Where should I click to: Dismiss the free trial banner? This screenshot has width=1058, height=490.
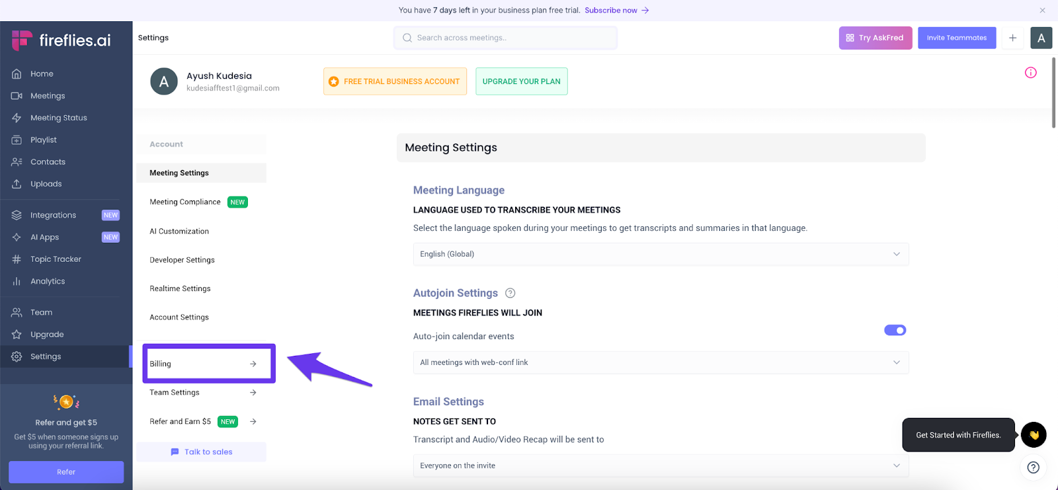click(1042, 10)
